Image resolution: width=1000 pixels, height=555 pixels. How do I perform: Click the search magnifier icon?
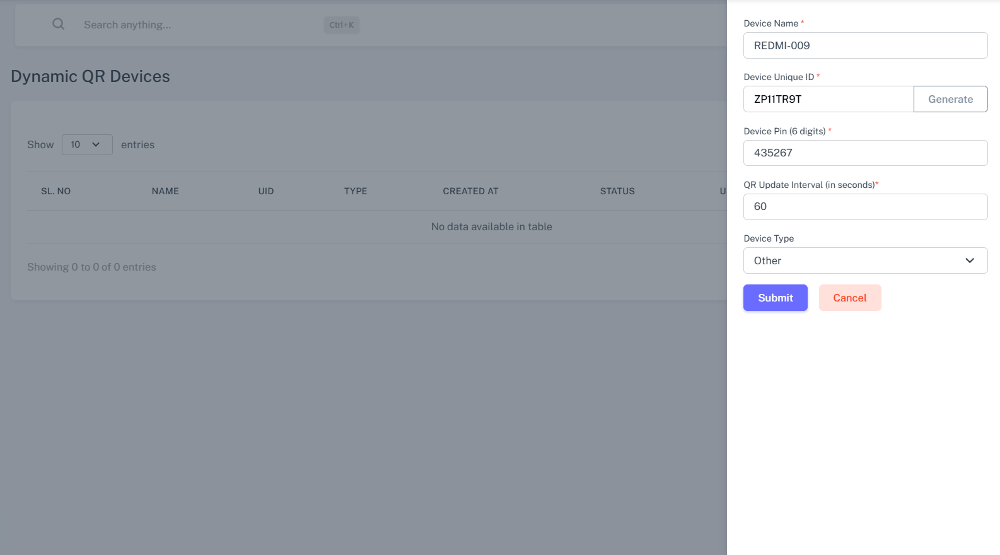tap(59, 25)
